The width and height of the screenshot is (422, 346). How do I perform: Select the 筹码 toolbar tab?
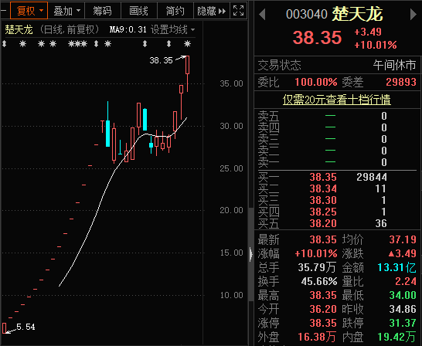(x=103, y=11)
